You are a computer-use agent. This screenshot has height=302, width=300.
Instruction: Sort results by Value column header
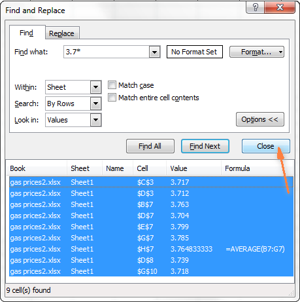click(x=193, y=168)
